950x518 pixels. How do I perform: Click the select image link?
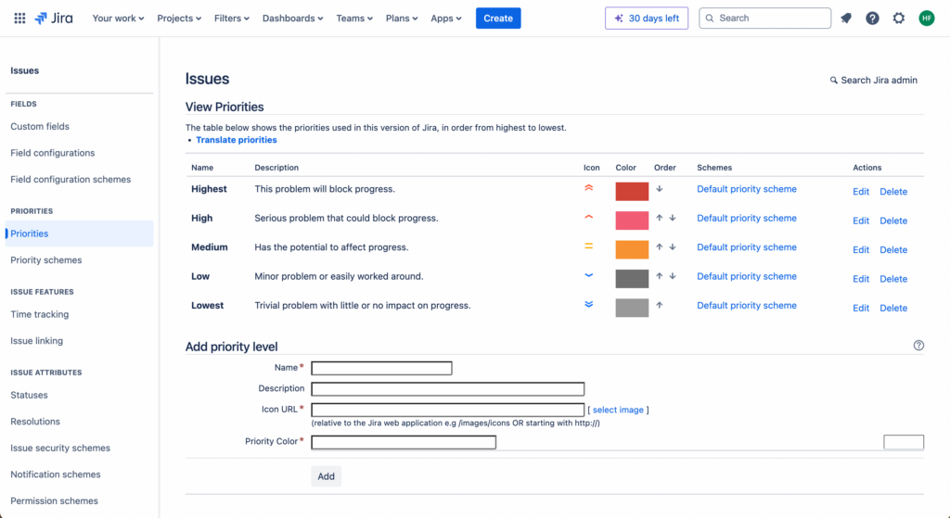[x=618, y=410]
